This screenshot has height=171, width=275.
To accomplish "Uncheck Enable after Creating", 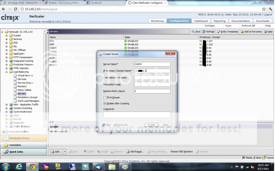I will [x=105, y=103].
